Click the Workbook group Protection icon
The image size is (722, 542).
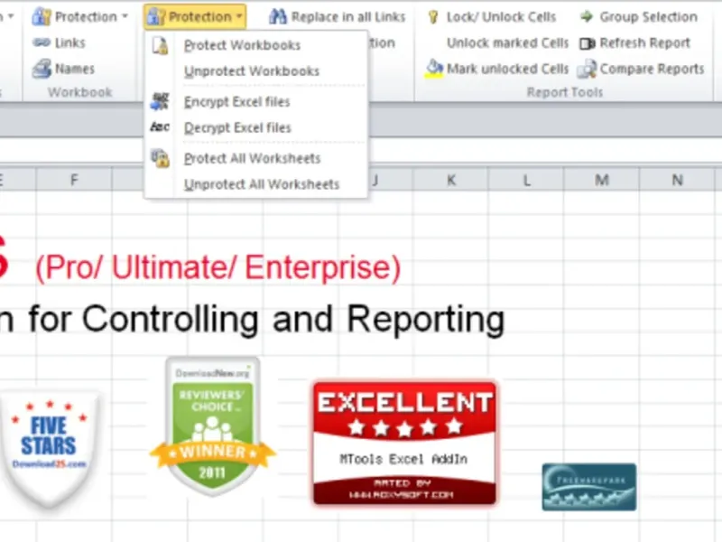click(42, 17)
